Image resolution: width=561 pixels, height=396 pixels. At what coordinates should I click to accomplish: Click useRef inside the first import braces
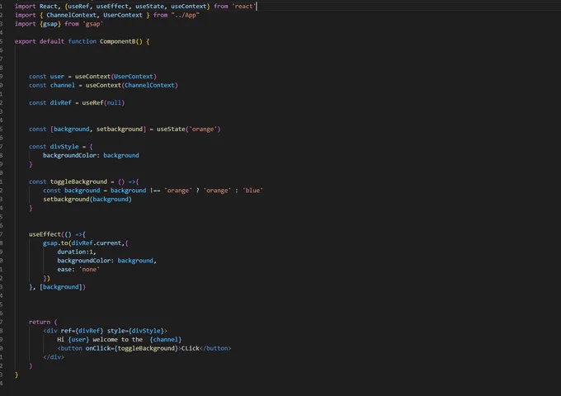click(78, 6)
